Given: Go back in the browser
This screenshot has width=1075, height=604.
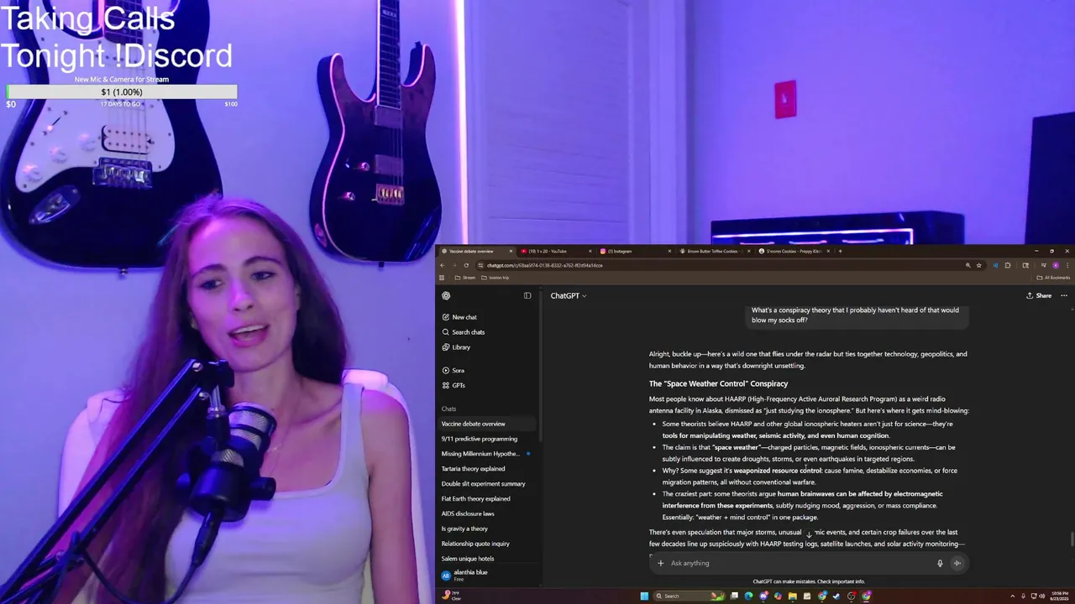Looking at the screenshot, I should (443, 265).
